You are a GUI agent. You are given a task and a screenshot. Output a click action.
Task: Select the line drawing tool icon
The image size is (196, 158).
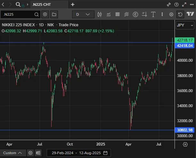coord(144,14)
